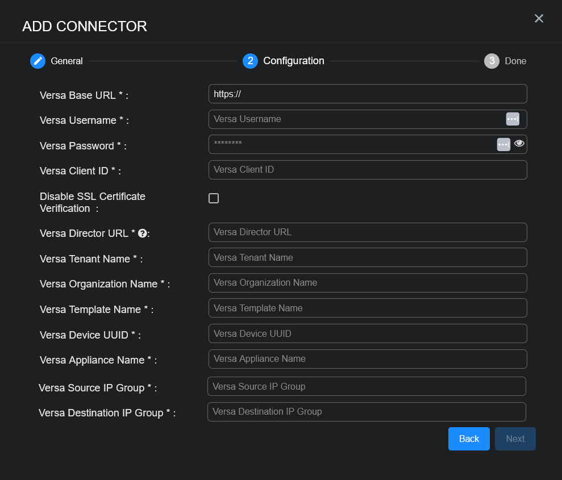562x480 pixels.
Task: Select the Versa Device UUID input
Action: tap(367, 333)
